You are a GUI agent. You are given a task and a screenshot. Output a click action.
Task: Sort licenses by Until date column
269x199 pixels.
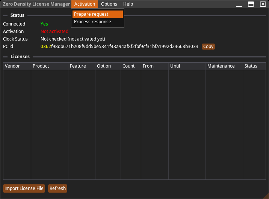(187, 66)
